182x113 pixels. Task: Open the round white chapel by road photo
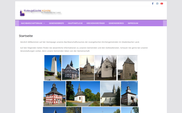click(x=83, y=94)
